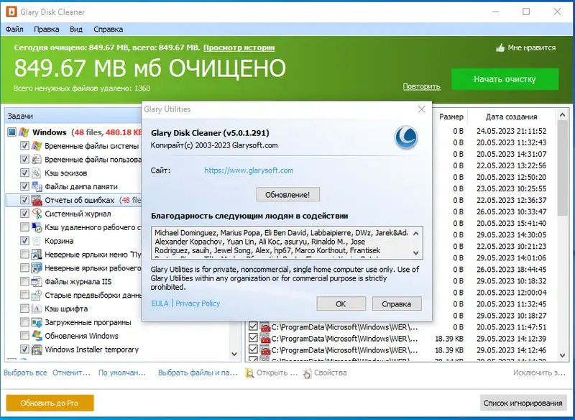The image size is (575, 420).
Task: Open the Список игнорирования button
Action: pyautogui.click(x=523, y=403)
